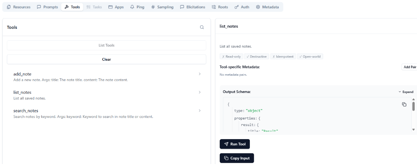
Task: Select the search_notes tool
Action: (107, 113)
